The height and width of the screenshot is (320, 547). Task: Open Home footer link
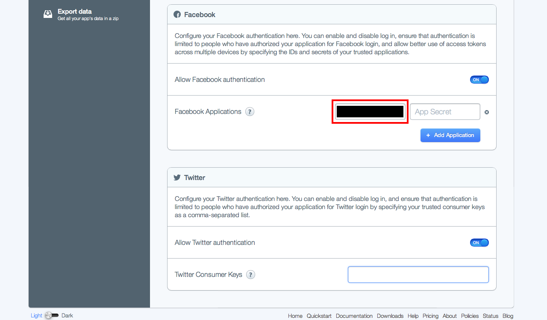click(295, 316)
